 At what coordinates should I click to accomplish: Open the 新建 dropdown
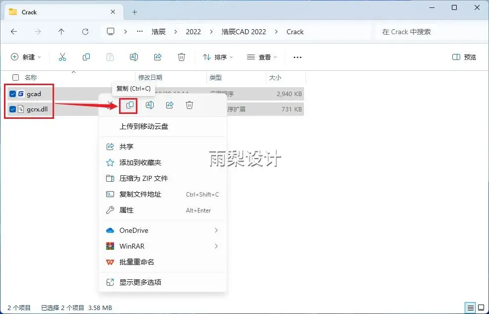(x=26, y=57)
